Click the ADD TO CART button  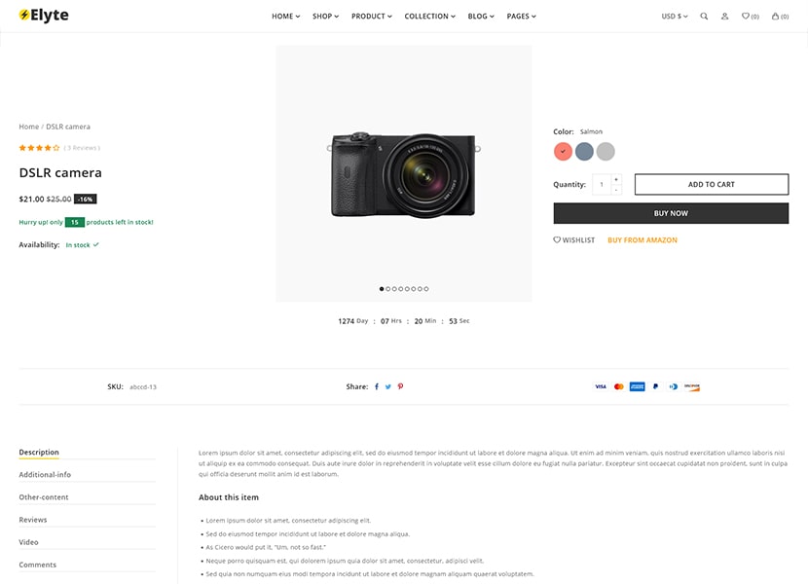tap(710, 184)
